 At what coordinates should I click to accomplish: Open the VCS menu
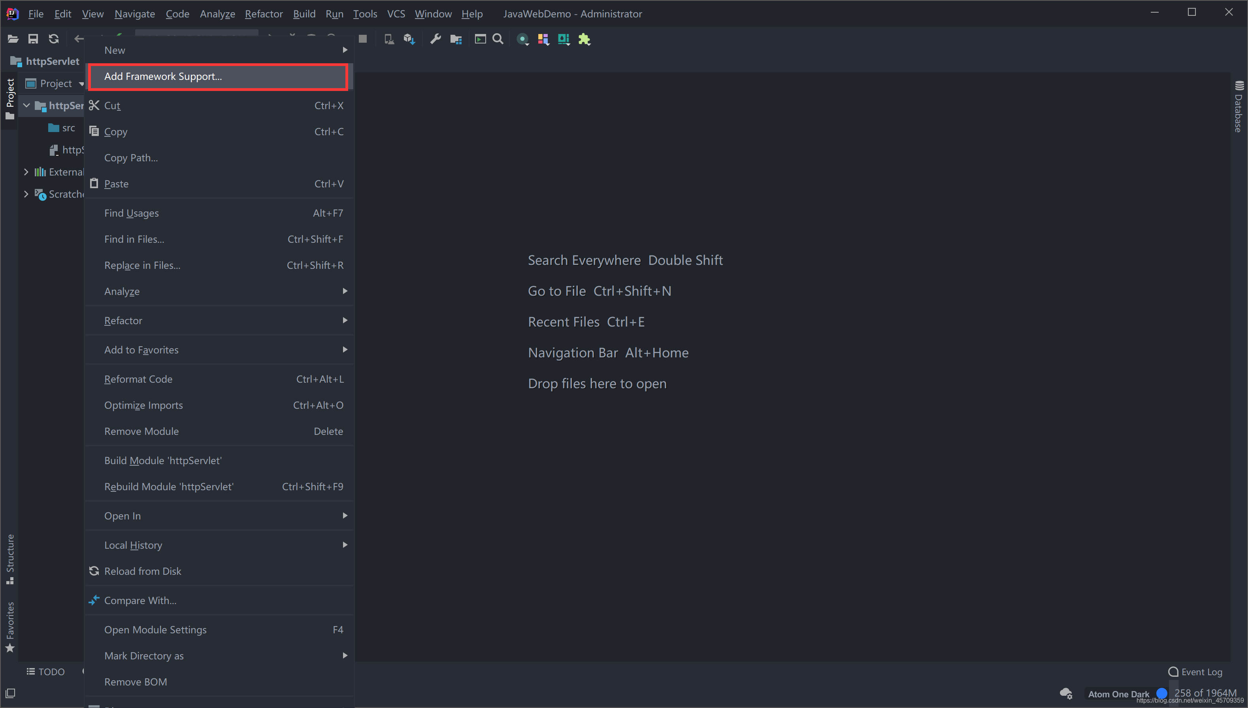point(396,13)
